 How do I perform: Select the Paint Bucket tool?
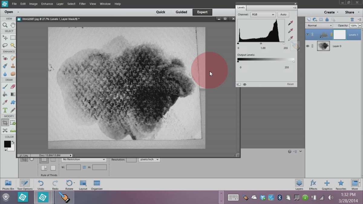click(5, 94)
